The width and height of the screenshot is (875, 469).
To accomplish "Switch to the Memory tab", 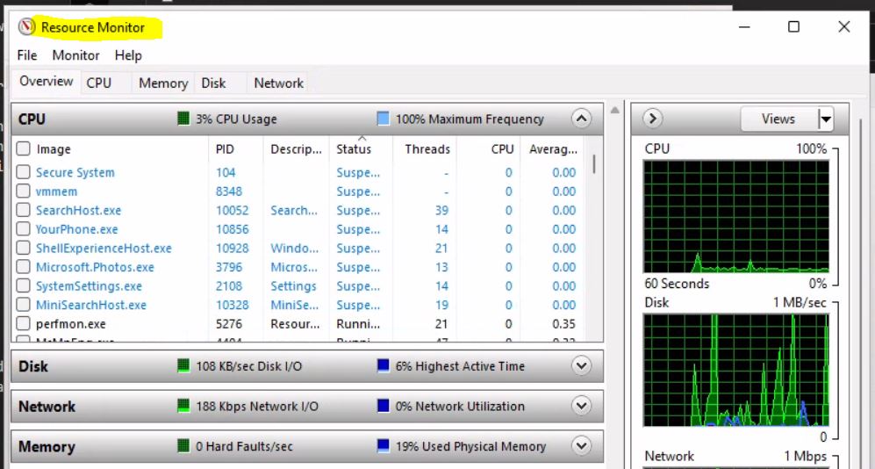I will coord(163,83).
